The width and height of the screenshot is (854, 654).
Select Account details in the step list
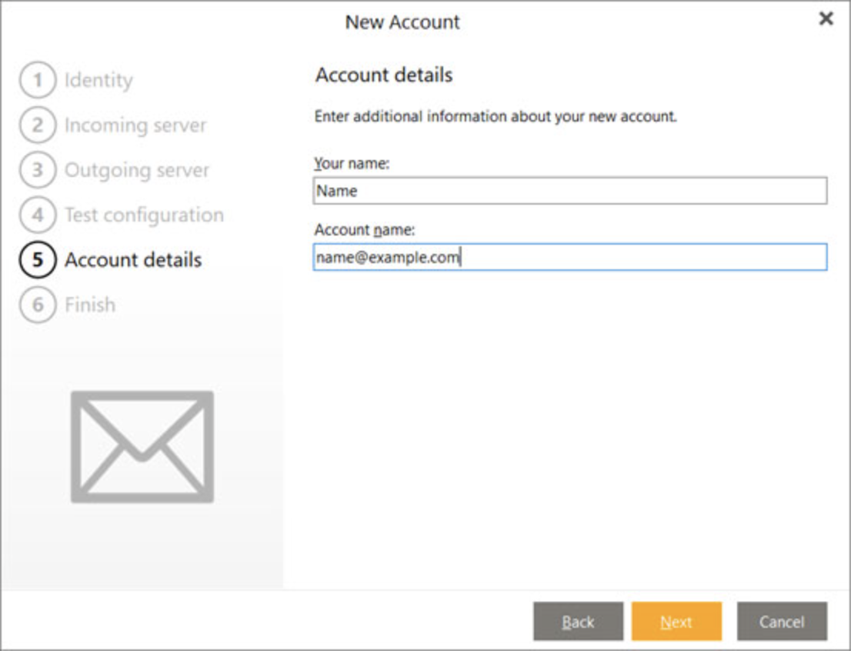pyautogui.click(x=133, y=260)
